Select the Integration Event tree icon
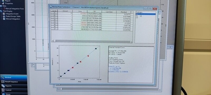211x95 pixels. tap(4, 14)
